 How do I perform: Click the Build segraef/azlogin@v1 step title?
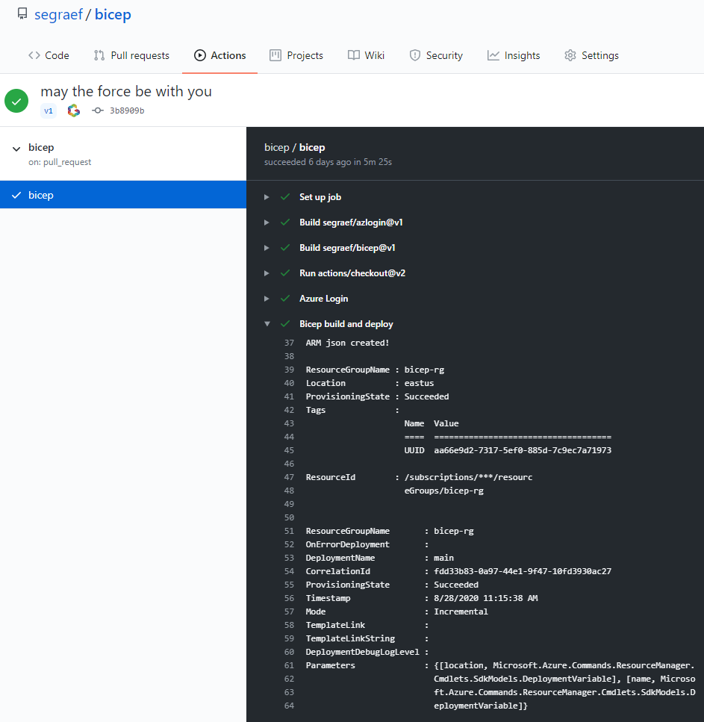[x=351, y=222]
